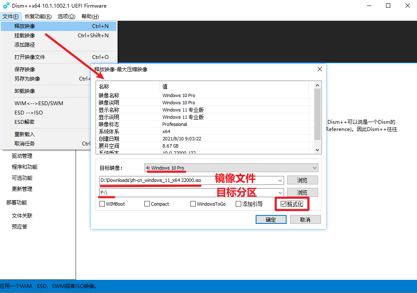The width and height of the screenshot is (417, 293).
Task: Open the ISO image path dropdown
Action: click(280, 181)
